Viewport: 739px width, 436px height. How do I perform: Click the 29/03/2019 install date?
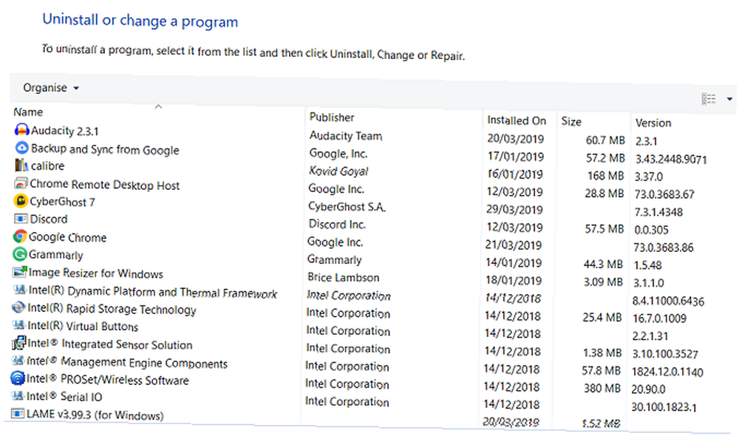click(514, 210)
